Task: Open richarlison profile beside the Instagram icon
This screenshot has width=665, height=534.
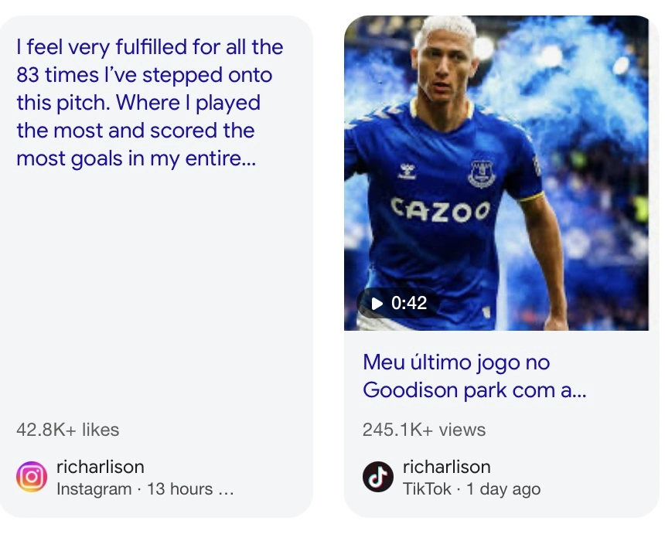Action: click(100, 467)
